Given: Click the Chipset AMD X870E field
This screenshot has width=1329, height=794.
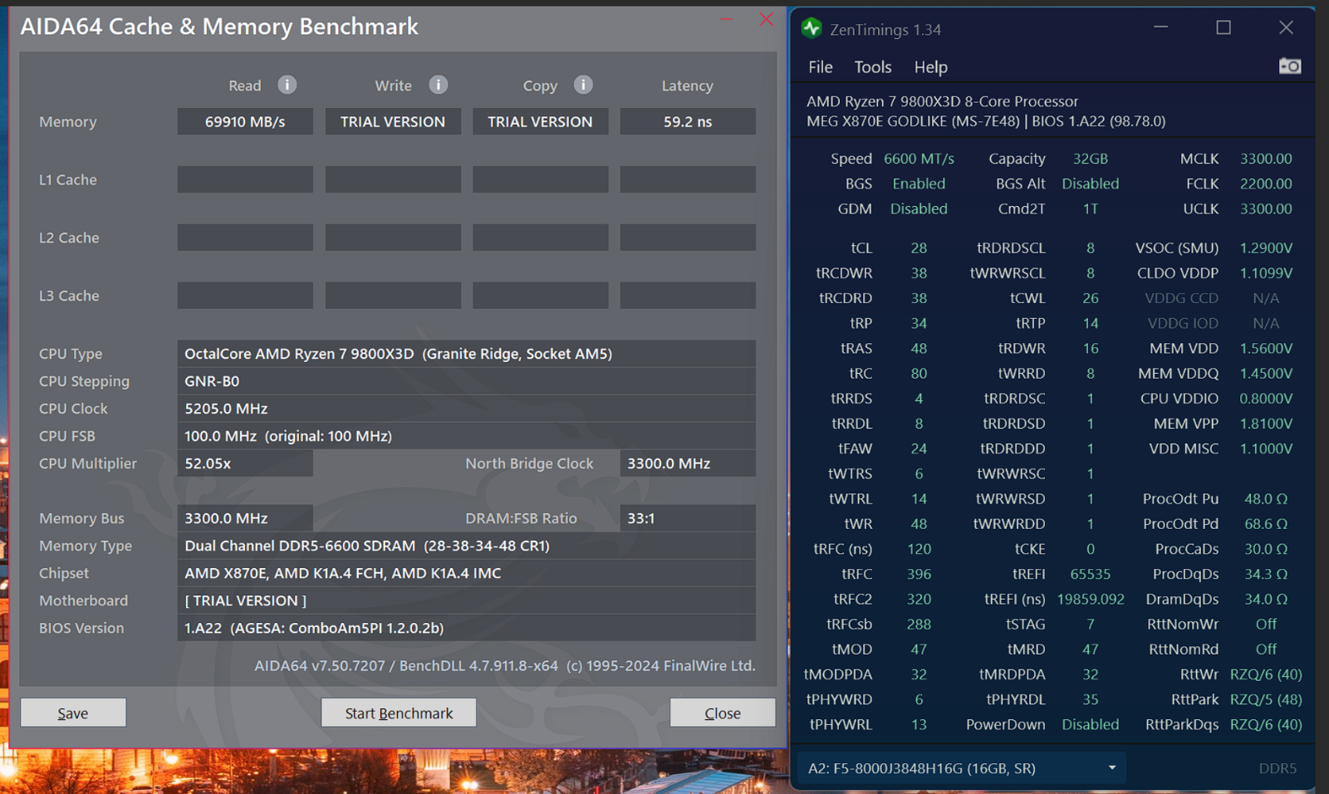Looking at the screenshot, I should [467, 573].
